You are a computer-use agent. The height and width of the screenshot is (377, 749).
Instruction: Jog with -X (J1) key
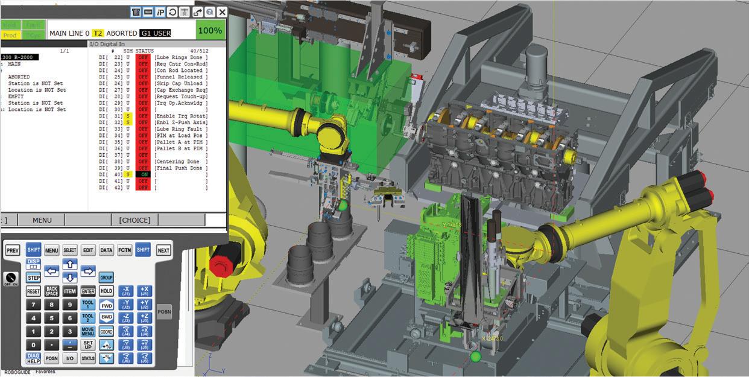tap(126, 291)
